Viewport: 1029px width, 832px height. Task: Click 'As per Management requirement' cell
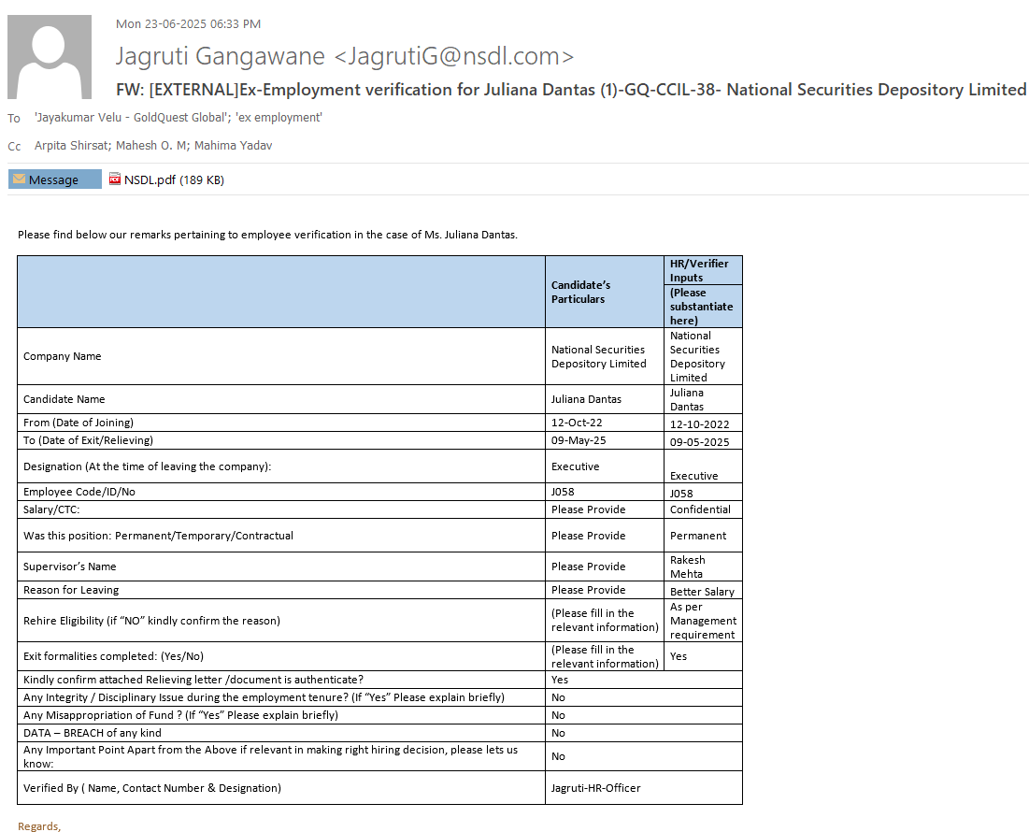point(703,621)
